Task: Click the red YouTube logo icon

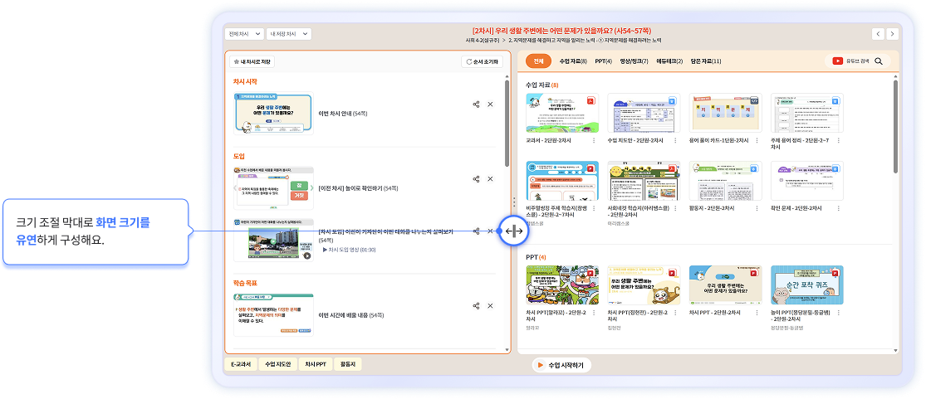Action: click(x=837, y=61)
